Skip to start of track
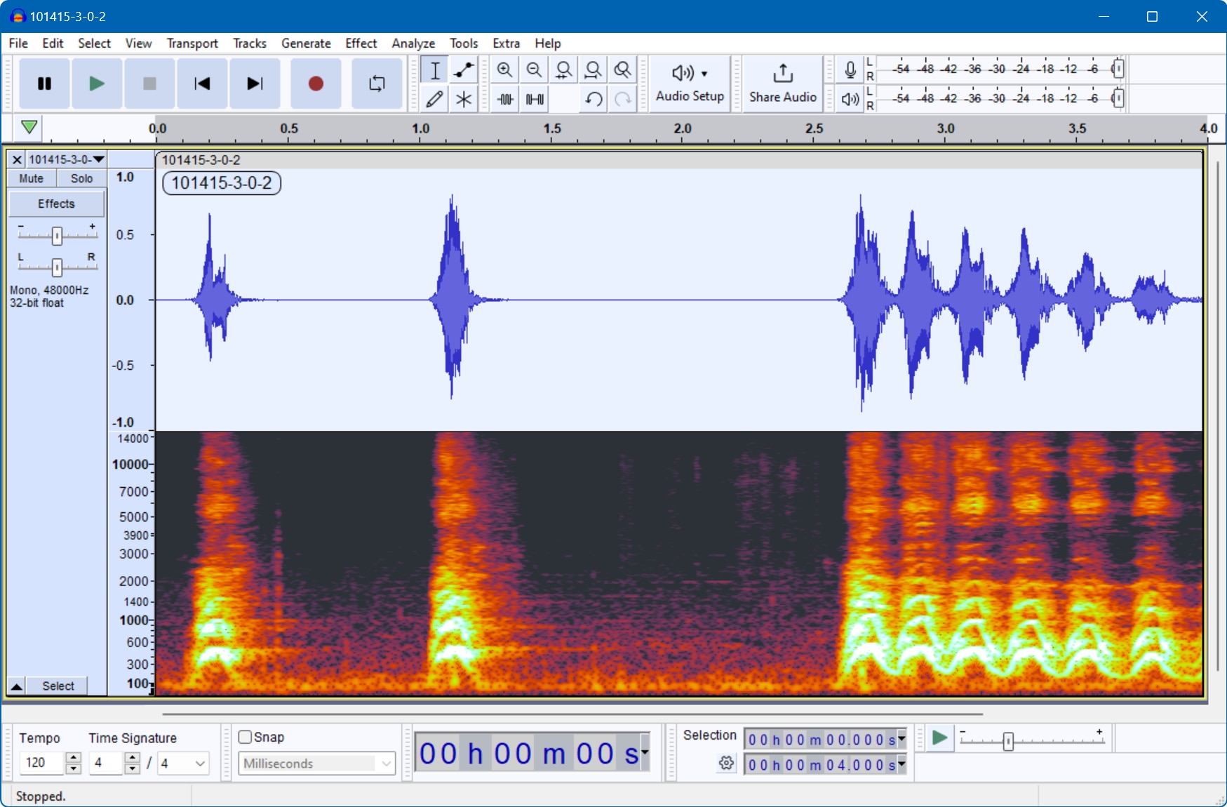Image resolution: width=1227 pixels, height=807 pixels. pos(202,84)
